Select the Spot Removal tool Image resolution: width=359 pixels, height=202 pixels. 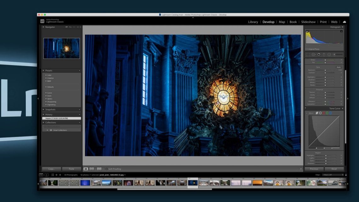pos(313,55)
